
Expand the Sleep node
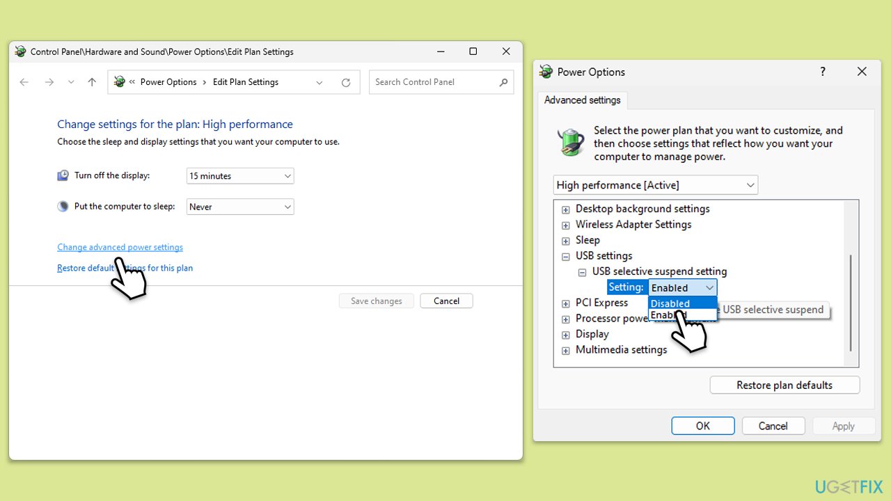(x=566, y=241)
